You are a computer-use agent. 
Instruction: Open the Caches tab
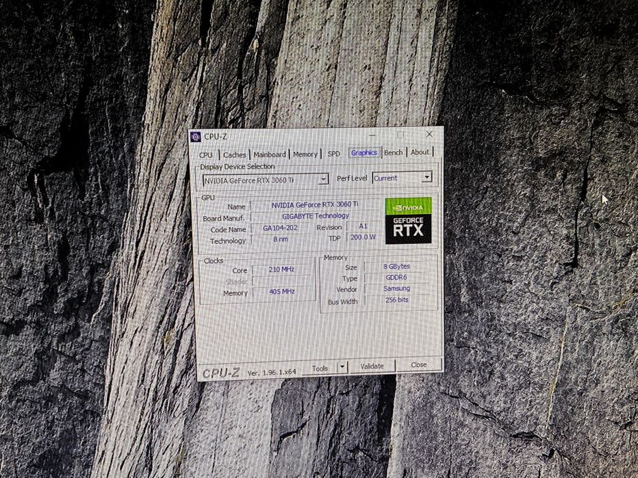(234, 155)
